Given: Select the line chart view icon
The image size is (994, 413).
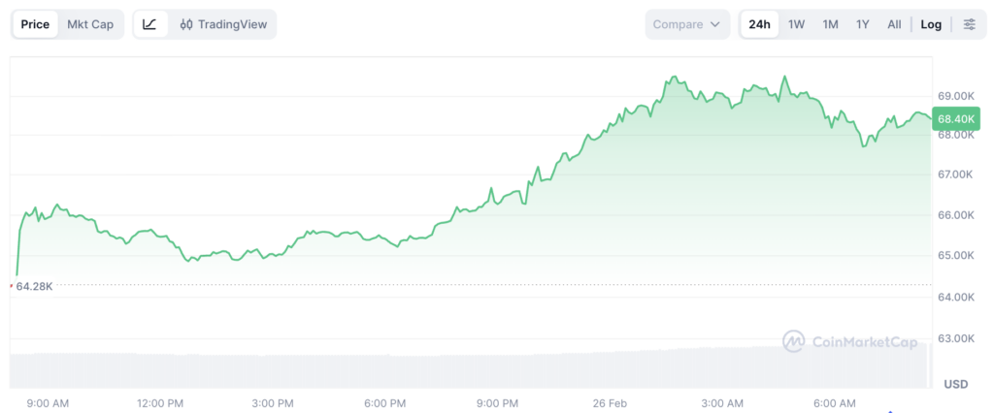Looking at the screenshot, I should [x=149, y=24].
